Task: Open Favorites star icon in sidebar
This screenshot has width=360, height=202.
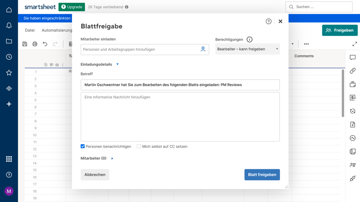Action: pyautogui.click(x=9, y=73)
